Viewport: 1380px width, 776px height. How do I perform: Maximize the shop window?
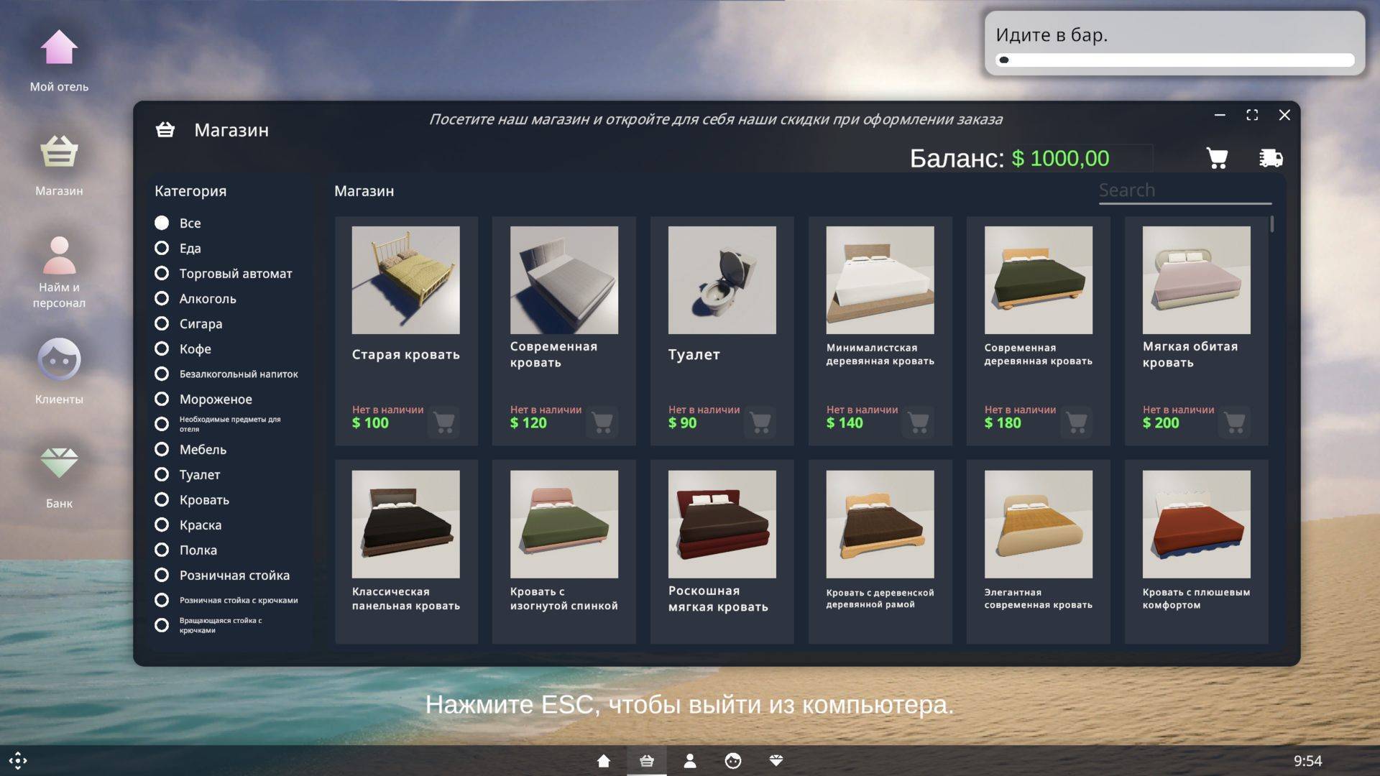coord(1252,115)
